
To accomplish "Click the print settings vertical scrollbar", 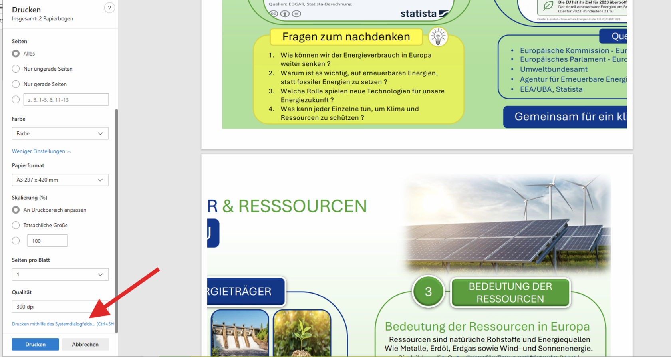I will pos(116,221).
